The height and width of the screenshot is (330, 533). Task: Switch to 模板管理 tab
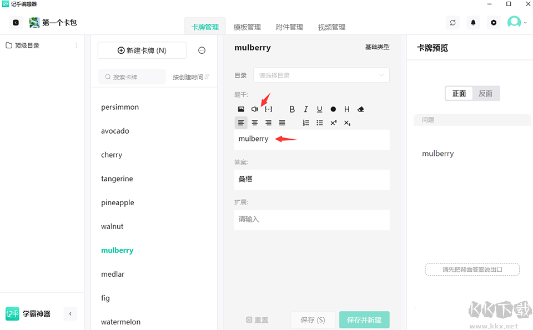click(x=247, y=27)
